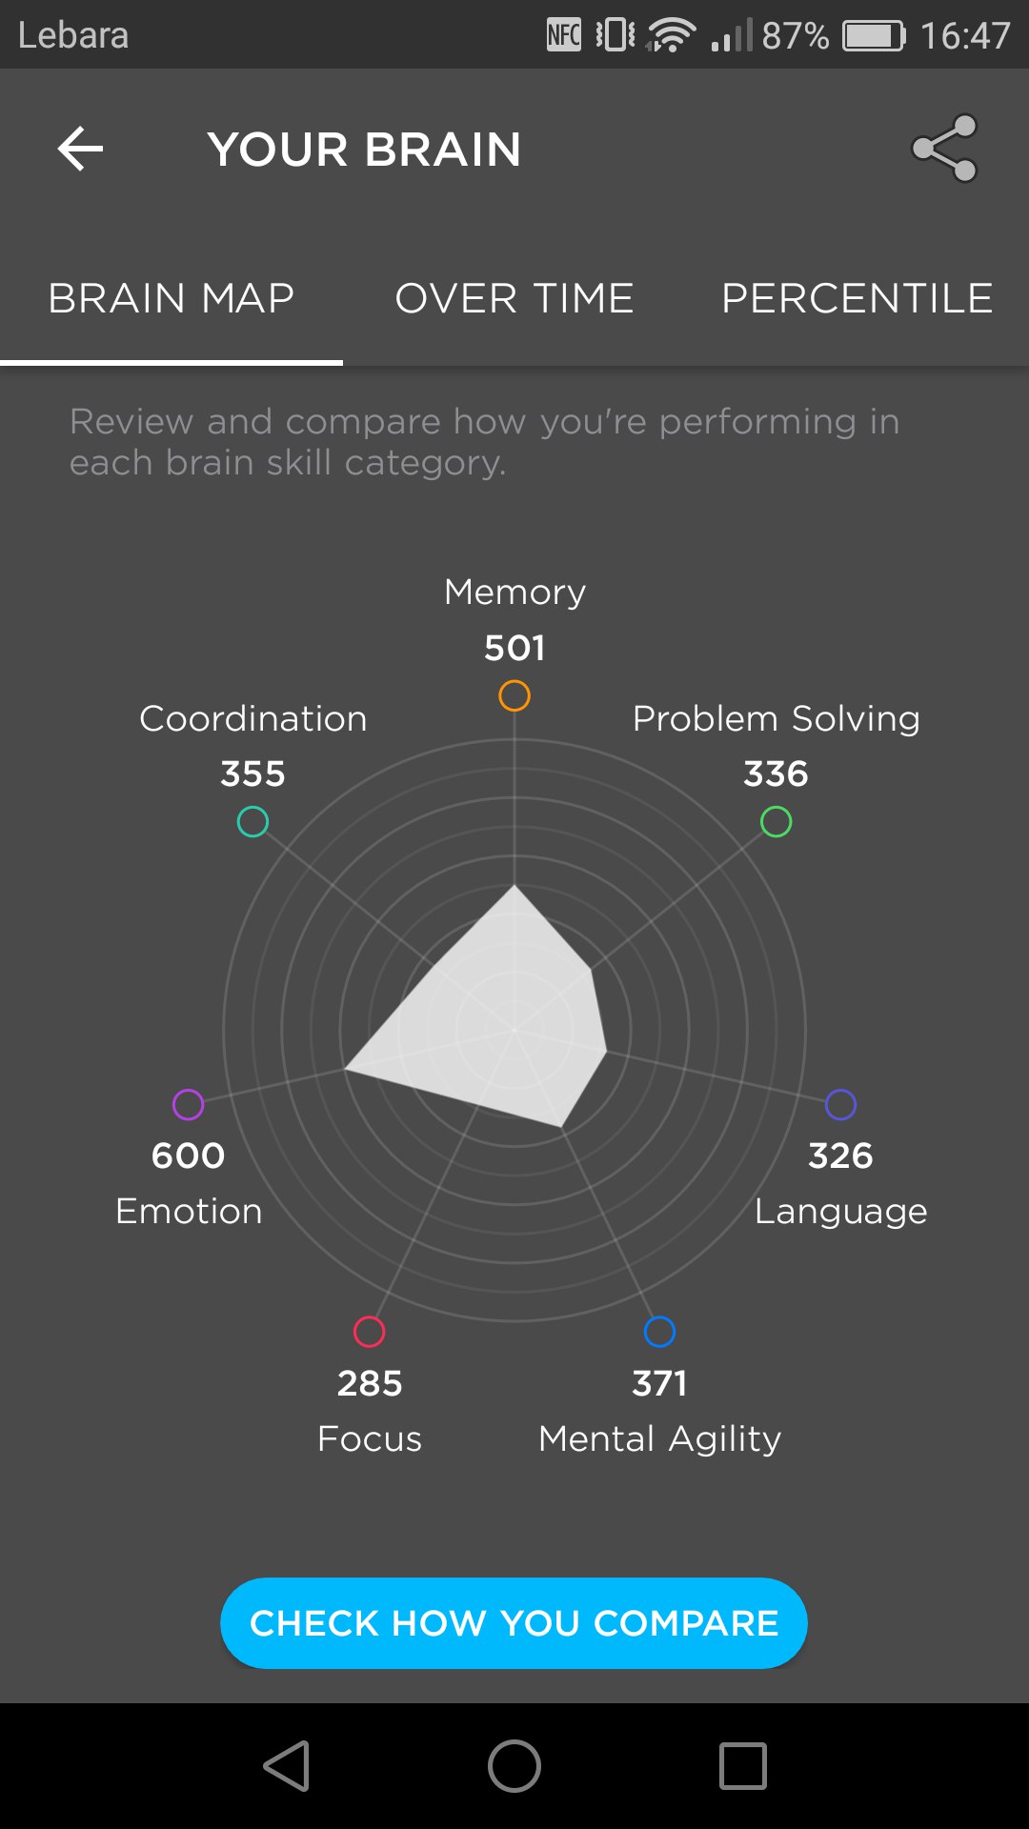Tap the Emotion score 600
This screenshot has width=1029, height=1829.
(188, 1156)
